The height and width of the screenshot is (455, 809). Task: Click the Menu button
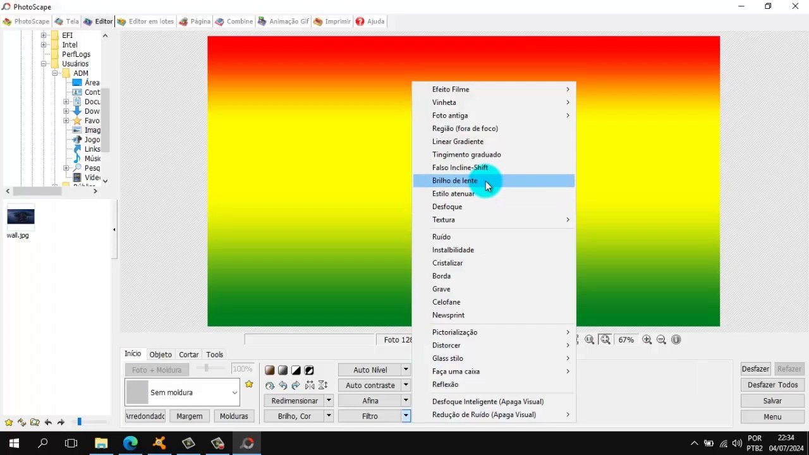click(772, 417)
